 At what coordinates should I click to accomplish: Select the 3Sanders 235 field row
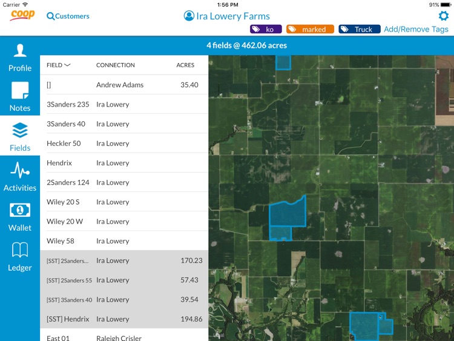point(124,104)
